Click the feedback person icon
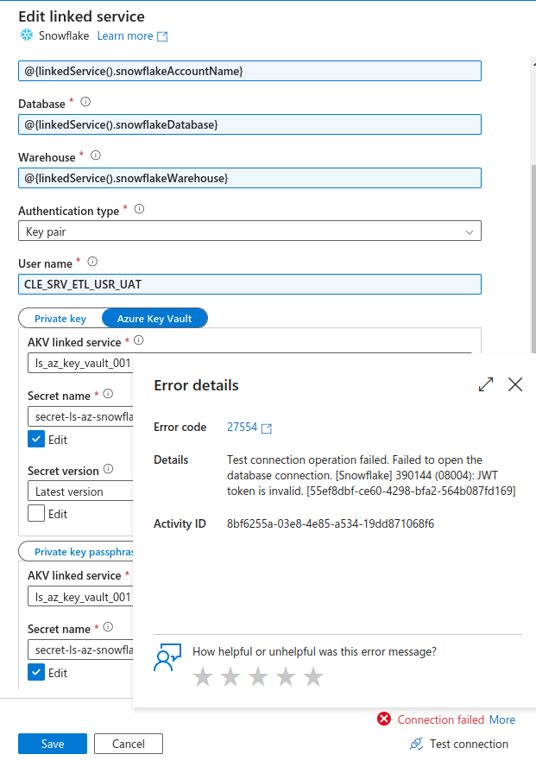This screenshot has height=767, width=536. [x=167, y=657]
